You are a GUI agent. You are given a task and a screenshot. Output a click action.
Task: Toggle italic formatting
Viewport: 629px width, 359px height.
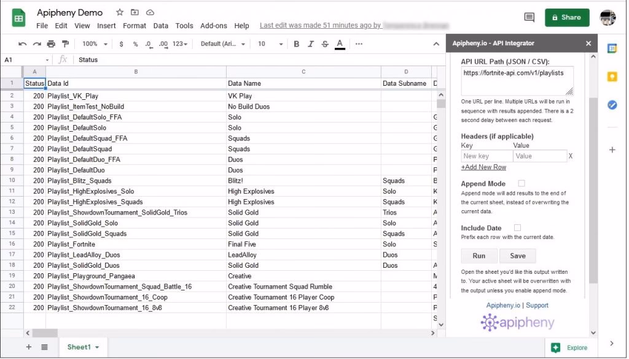coord(310,44)
